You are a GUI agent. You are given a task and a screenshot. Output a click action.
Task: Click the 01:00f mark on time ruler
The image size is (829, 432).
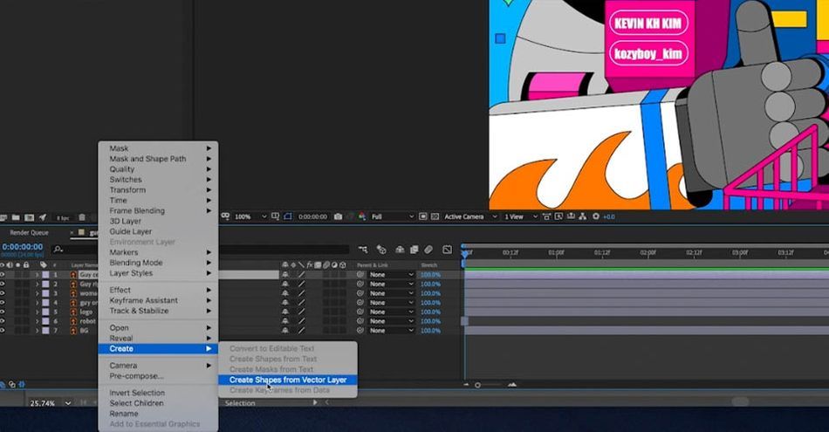(x=556, y=253)
